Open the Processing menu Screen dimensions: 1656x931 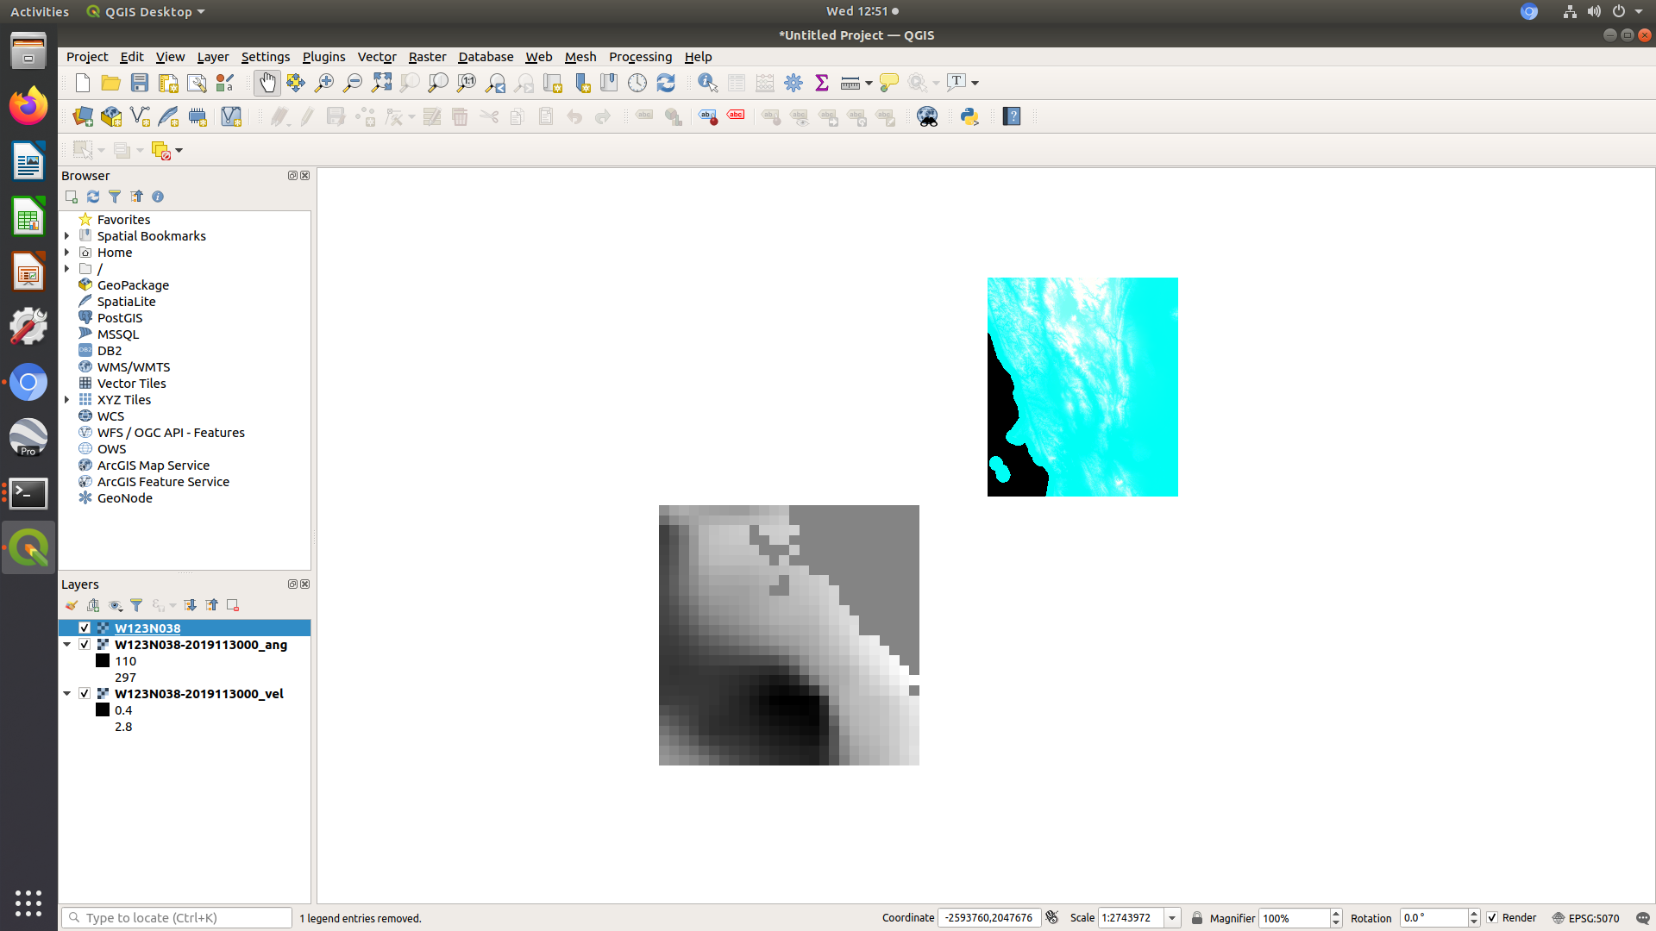coord(640,56)
